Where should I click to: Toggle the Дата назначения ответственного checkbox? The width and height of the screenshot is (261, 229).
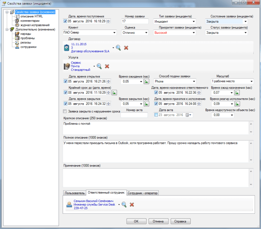[x=156, y=92]
